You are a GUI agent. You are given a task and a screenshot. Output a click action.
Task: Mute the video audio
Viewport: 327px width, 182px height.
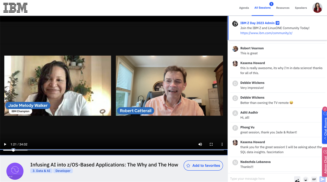pos(200,144)
